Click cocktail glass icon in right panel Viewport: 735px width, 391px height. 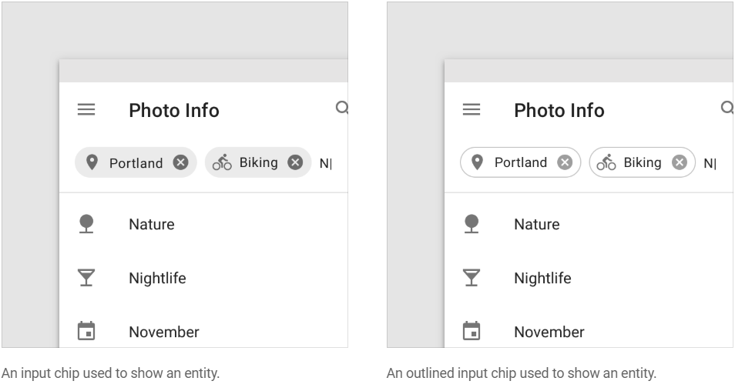pos(471,278)
